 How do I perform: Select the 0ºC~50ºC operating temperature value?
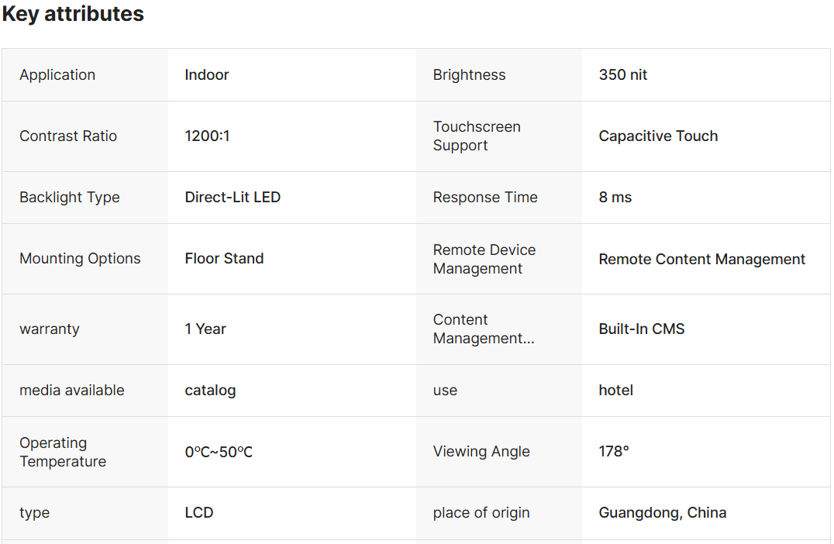[219, 452]
